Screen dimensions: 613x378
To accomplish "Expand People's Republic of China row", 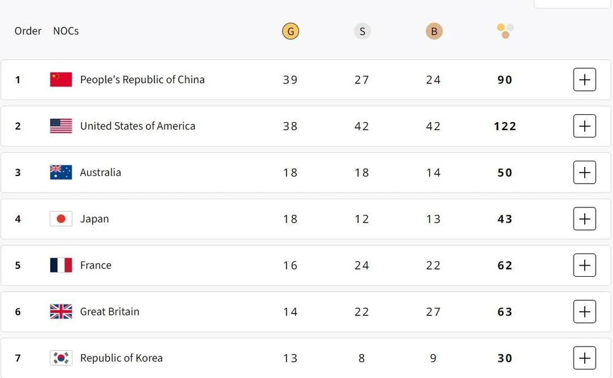I will click(584, 80).
